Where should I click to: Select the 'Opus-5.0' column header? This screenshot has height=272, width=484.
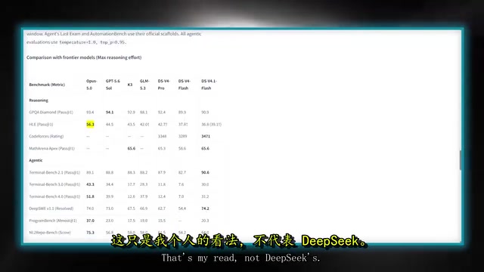[92, 85]
